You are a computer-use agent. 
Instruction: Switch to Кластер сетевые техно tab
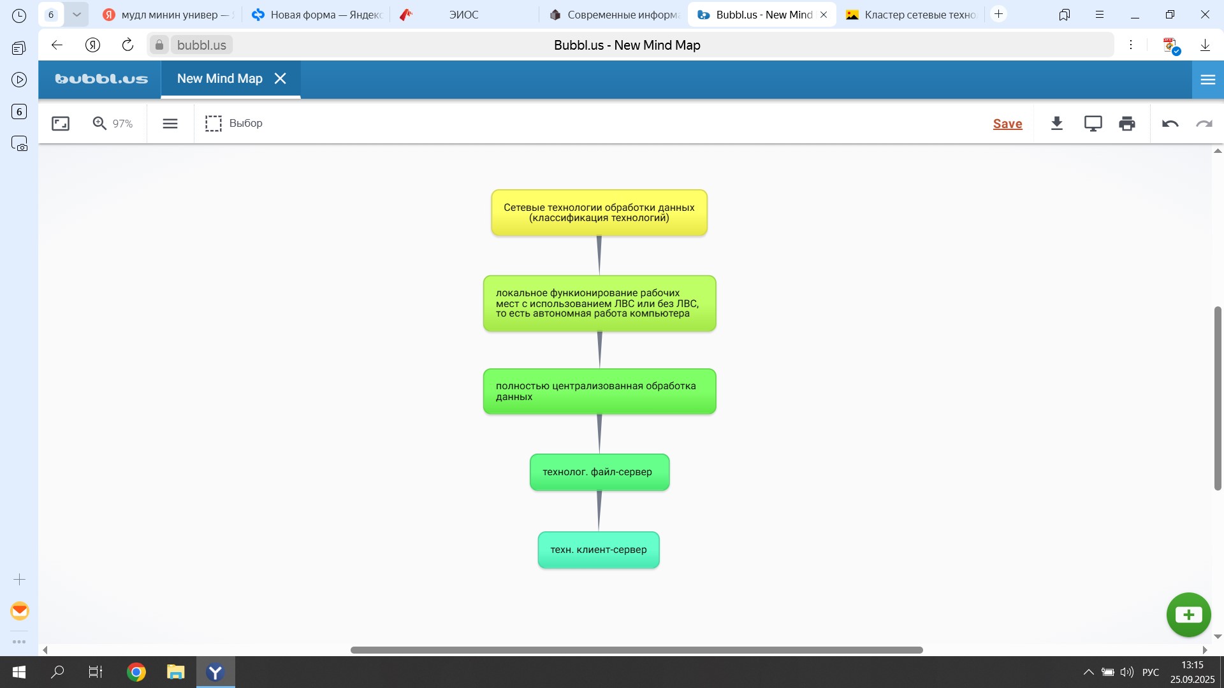point(912,15)
